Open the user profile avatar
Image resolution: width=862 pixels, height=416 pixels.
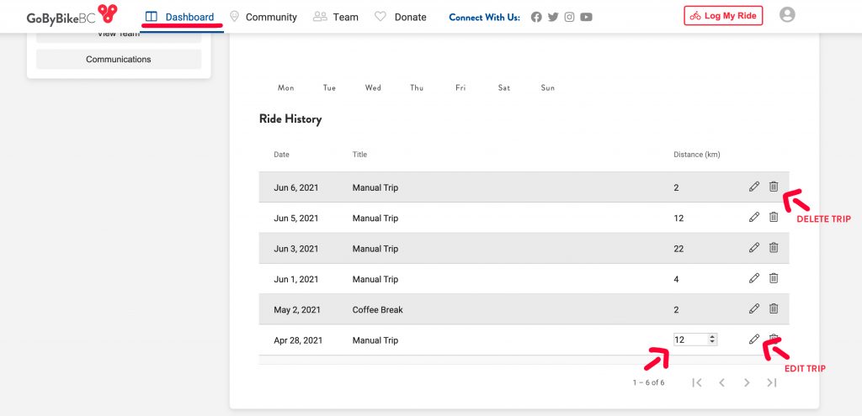coord(787,15)
